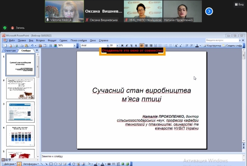Open the Вставка menu
Image resolution: width=247 pixels, height=166 pixels.
pyautogui.click(x=40, y=41)
